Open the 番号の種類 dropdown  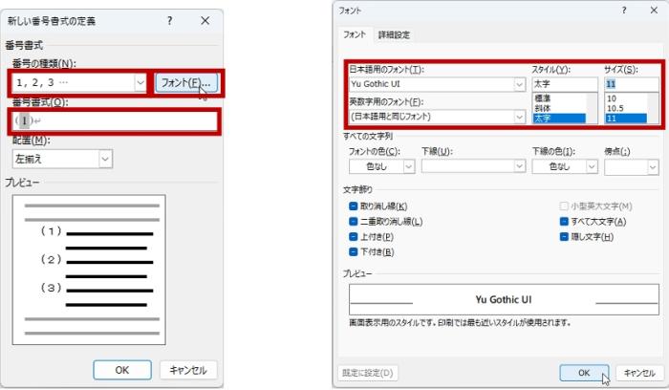[140, 83]
